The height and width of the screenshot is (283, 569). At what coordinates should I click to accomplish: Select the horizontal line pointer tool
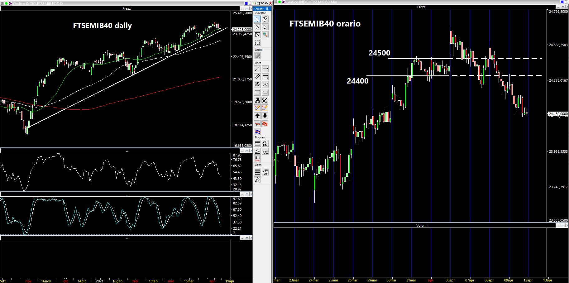pos(257,27)
